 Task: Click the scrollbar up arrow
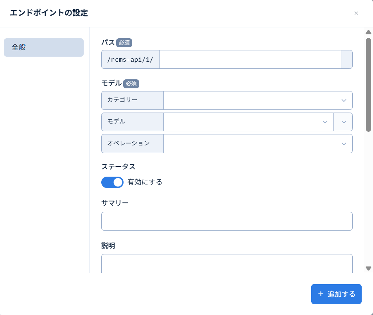368,32
